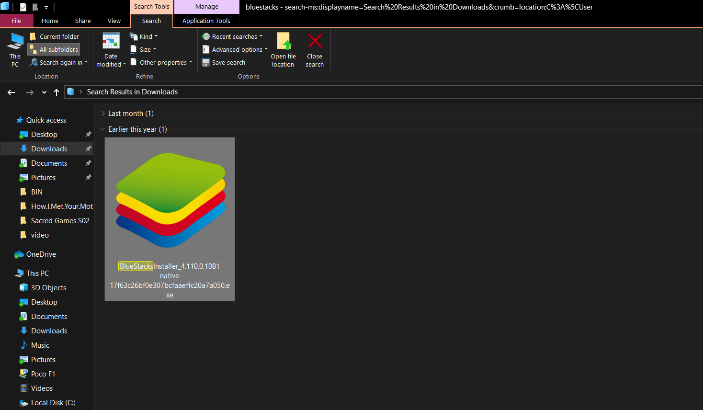Screen dimensions: 703x410
Task: Click the pin icon next to Desktop
Action: tap(88, 135)
